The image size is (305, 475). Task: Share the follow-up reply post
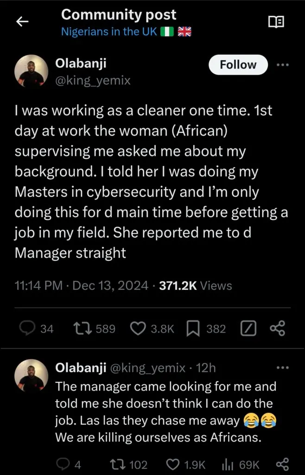pos(282,464)
